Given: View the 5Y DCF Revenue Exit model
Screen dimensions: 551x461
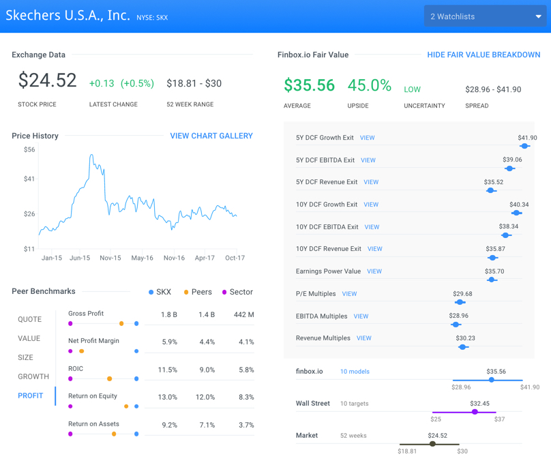Looking at the screenshot, I should click(371, 182).
